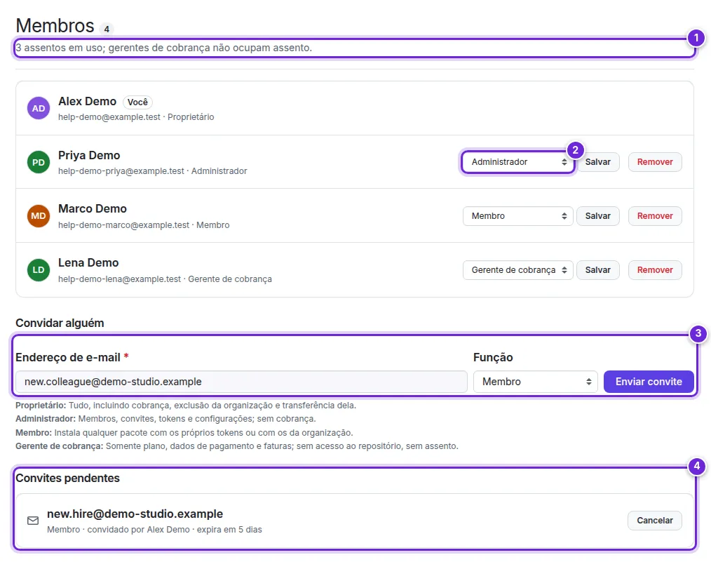The height and width of the screenshot is (562, 711).
Task: Open Marco Demo's Membro role dropdown
Action: (518, 216)
